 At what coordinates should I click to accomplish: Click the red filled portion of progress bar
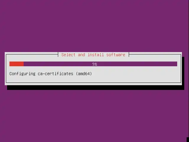coord(17,64)
